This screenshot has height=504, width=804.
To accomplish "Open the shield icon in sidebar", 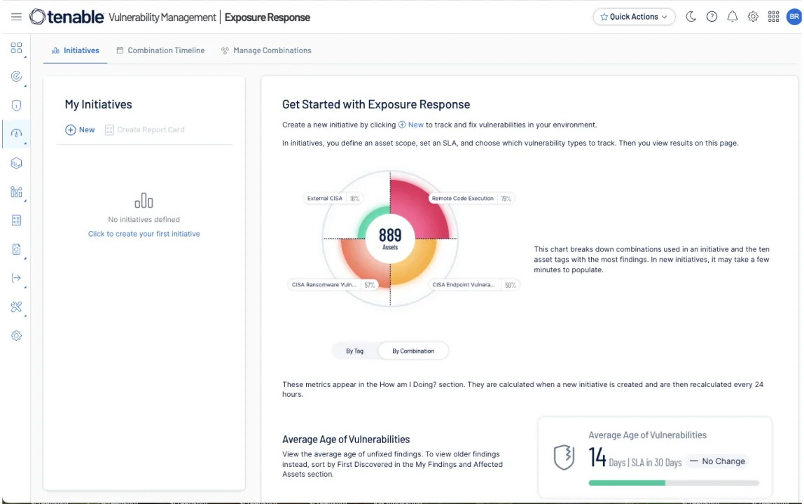I will pyautogui.click(x=16, y=106).
